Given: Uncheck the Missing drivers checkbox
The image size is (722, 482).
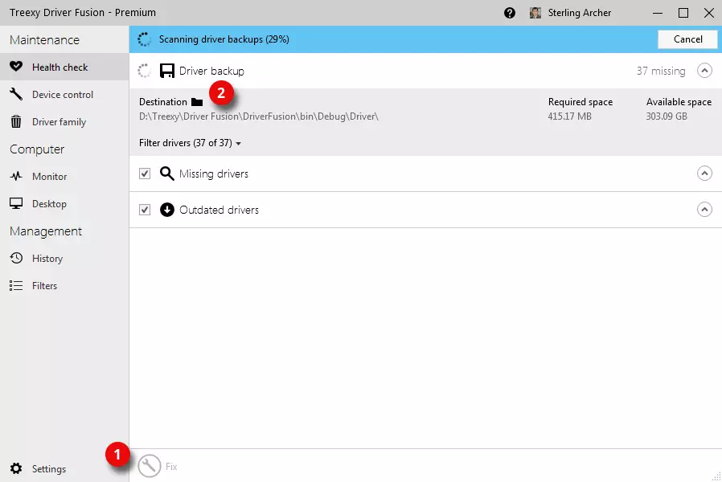Looking at the screenshot, I should coord(145,174).
